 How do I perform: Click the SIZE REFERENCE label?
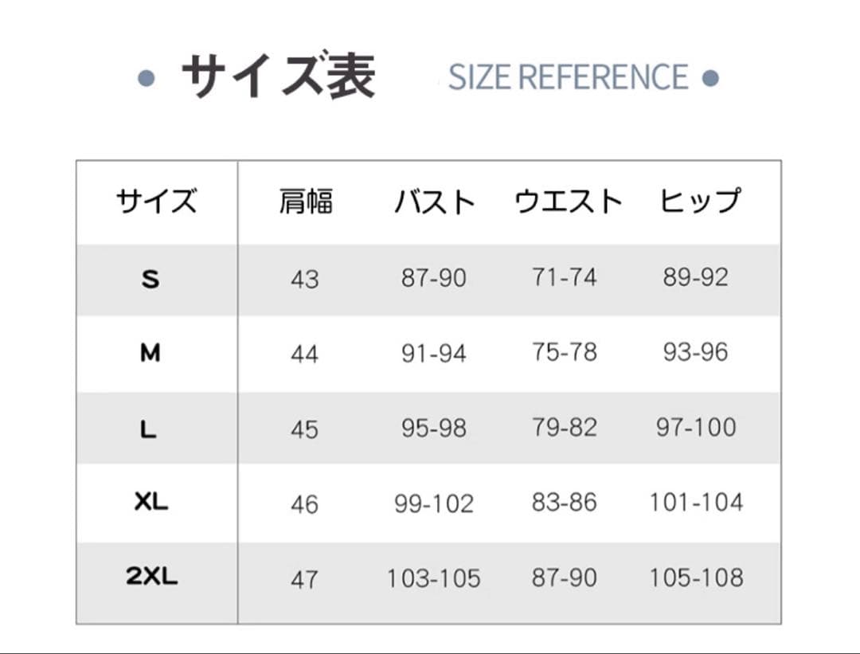click(568, 77)
